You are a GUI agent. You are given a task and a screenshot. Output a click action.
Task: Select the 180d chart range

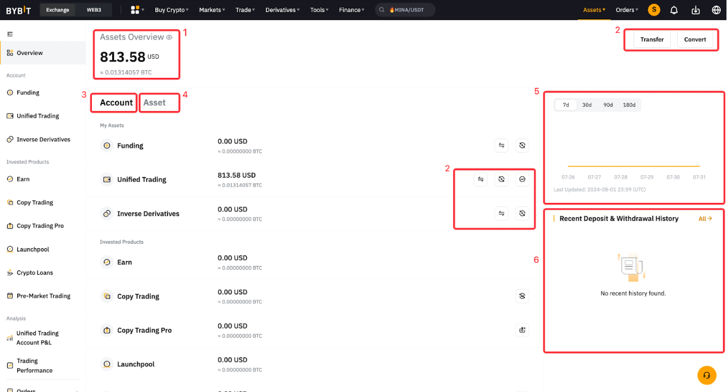(629, 105)
